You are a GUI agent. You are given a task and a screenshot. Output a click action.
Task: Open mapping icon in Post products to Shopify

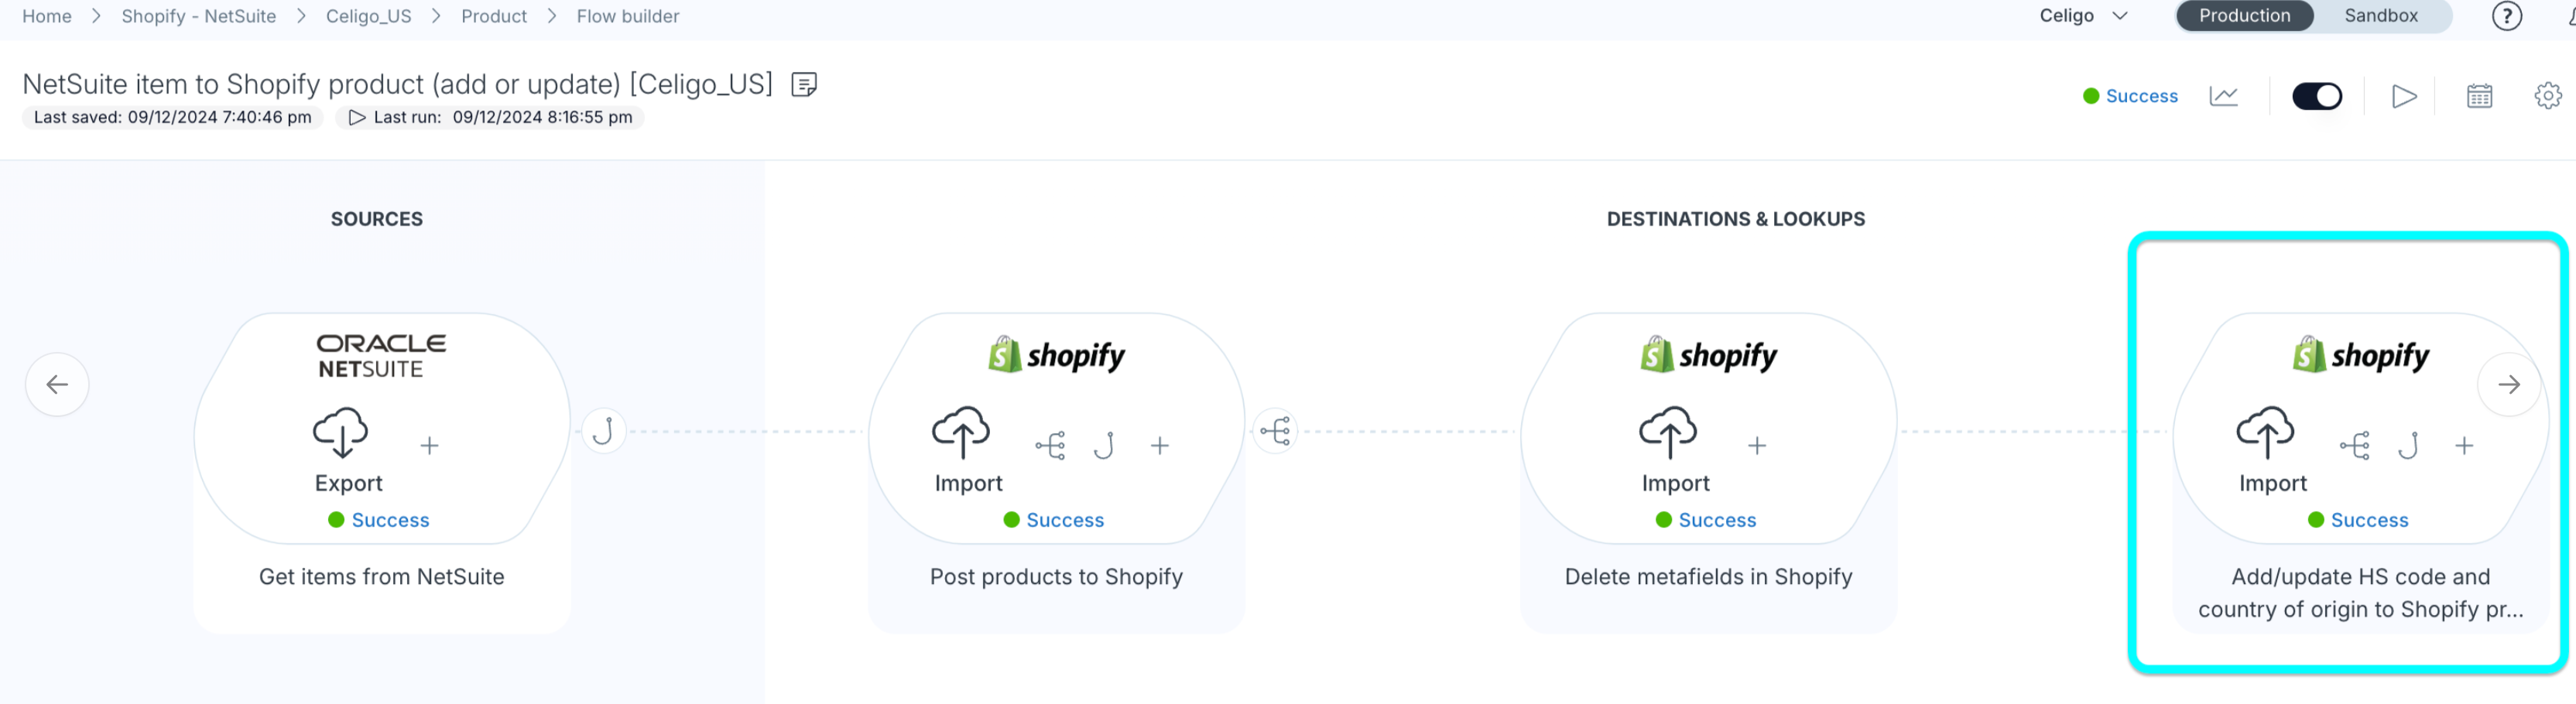point(1050,445)
